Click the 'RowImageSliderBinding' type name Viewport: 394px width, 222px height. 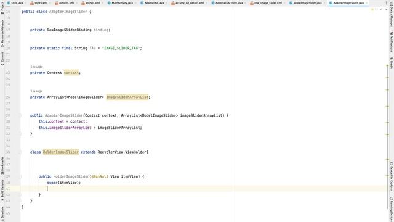(x=69, y=30)
